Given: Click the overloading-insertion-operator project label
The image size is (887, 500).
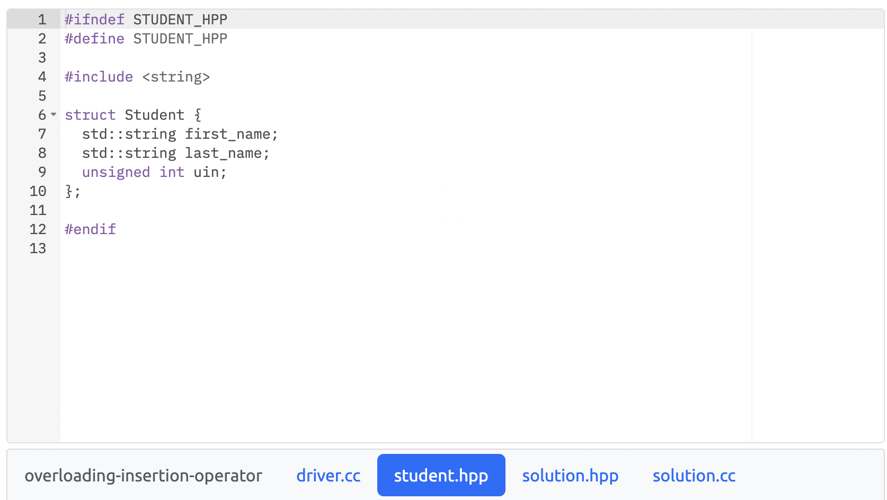Looking at the screenshot, I should pyautogui.click(x=143, y=475).
